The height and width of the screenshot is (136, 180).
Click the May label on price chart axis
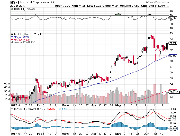[x=118, y=105]
